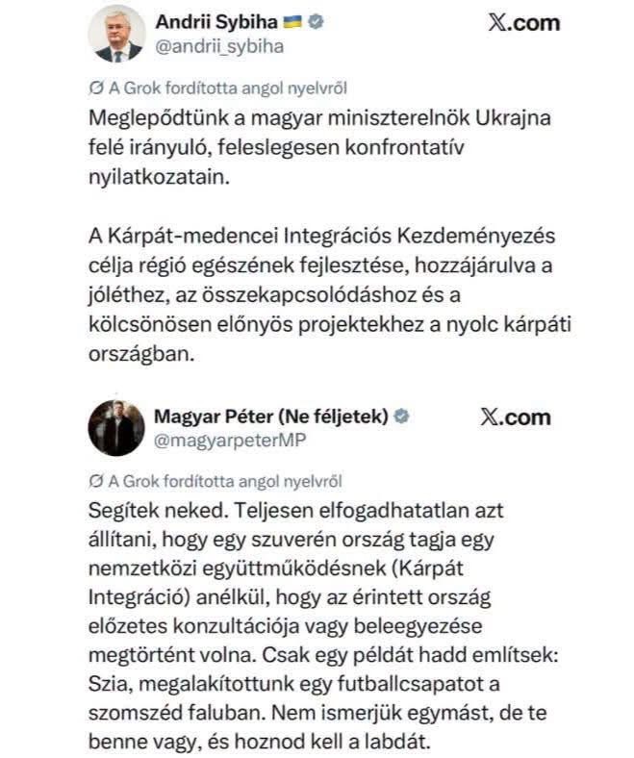Open the @magyarpeterMP handle link
634x758 pixels.
pos(230,441)
